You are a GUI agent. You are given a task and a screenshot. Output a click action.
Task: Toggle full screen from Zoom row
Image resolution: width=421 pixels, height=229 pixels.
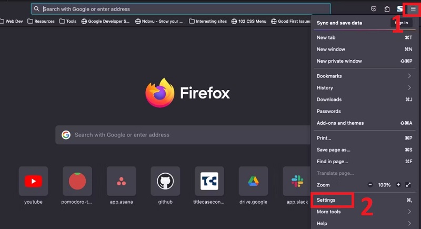(408, 185)
